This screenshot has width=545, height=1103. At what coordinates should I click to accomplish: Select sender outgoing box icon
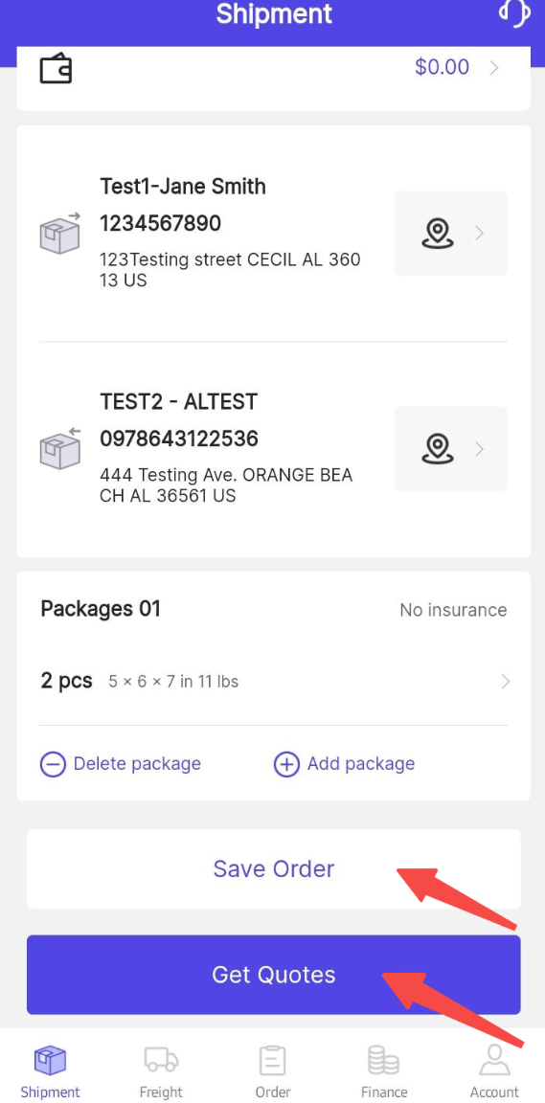tap(59, 233)
